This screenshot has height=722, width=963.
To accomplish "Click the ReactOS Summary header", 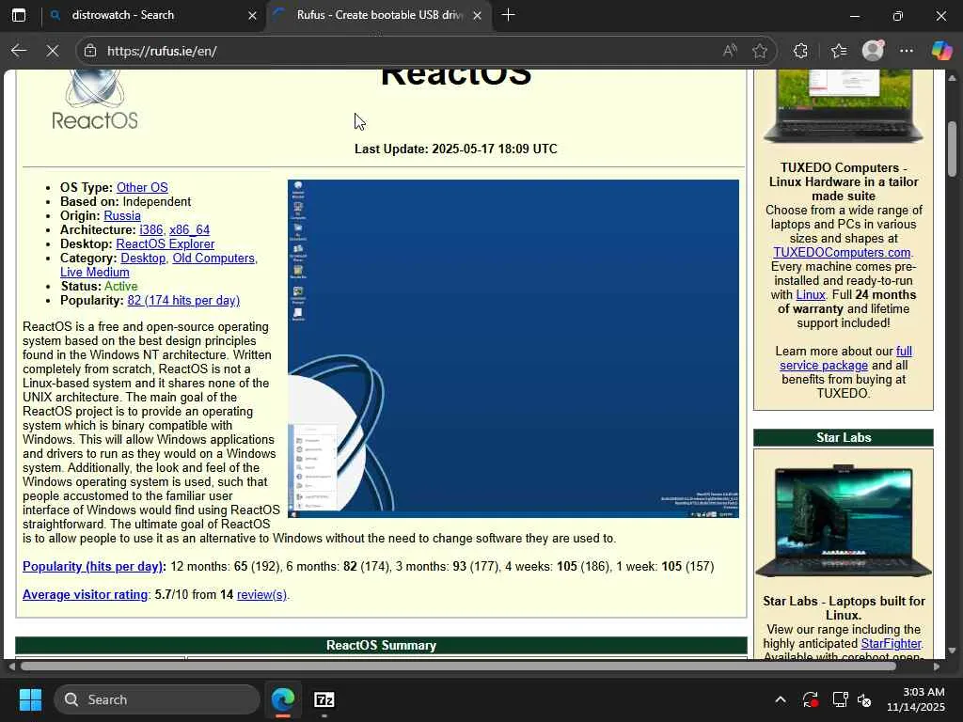I will 381,645.
